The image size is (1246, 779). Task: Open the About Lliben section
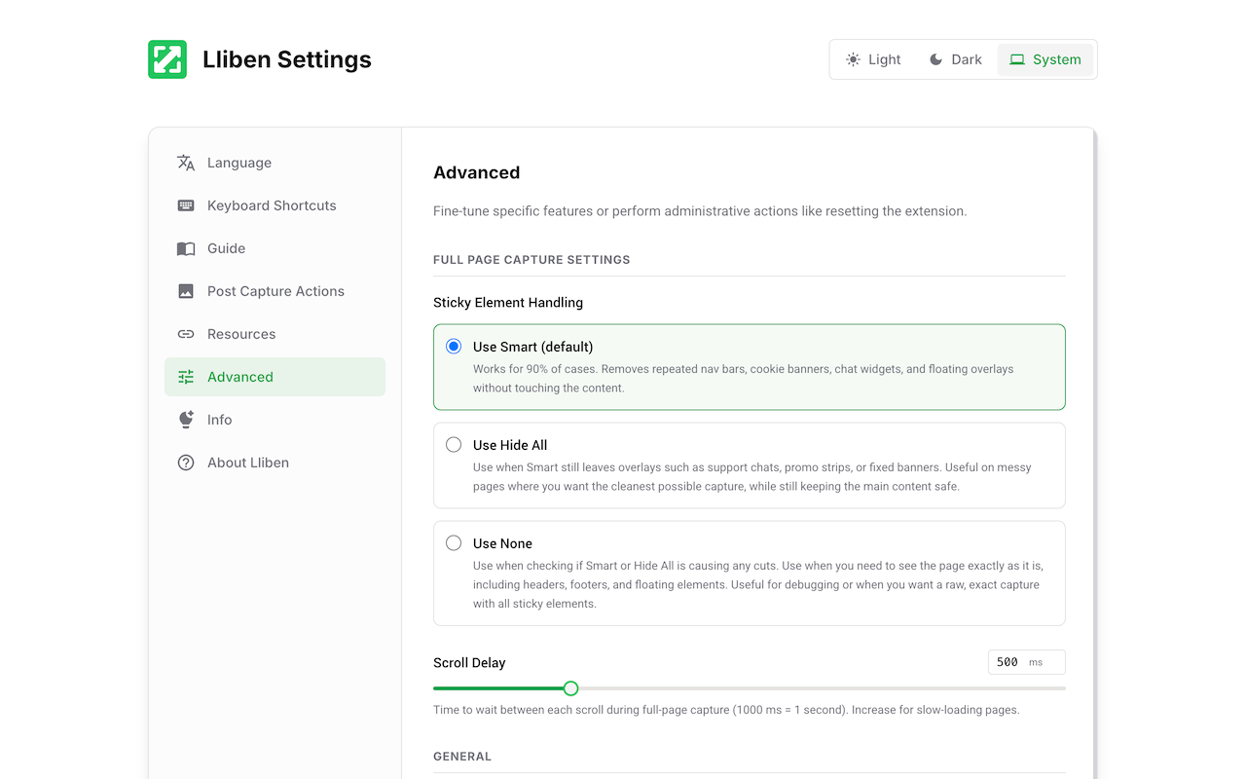[248, 463]
